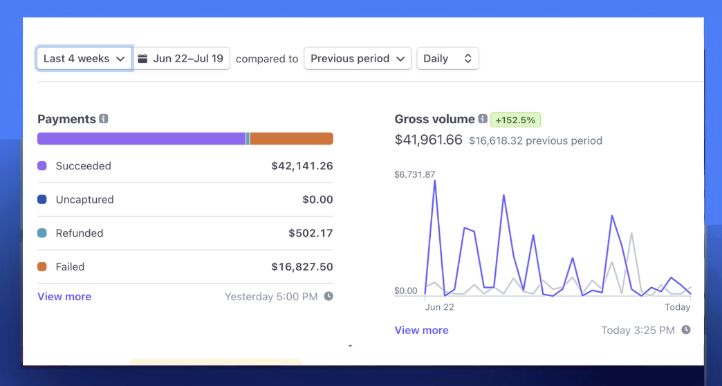Click the dark blue Uncaptured legend dot
The height and width of the screenshot is (386, 722).
42,200
